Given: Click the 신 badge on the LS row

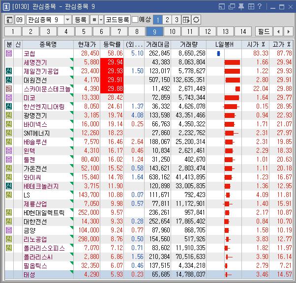Looking at the screenshot, I should pos(9,195).
